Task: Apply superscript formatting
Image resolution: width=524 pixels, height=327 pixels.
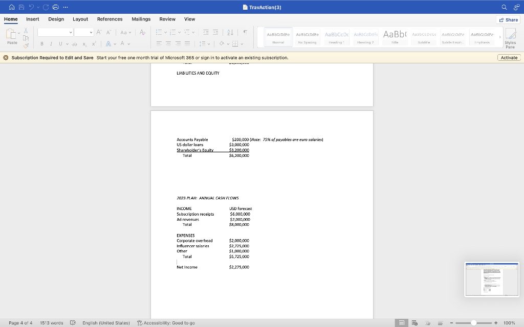Action: 94,44
